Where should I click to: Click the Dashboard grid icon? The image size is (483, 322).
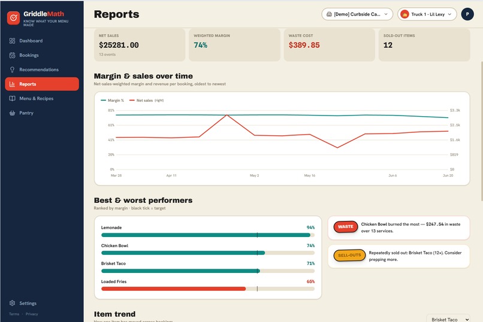pyautogui.click(x=13, y=41)
